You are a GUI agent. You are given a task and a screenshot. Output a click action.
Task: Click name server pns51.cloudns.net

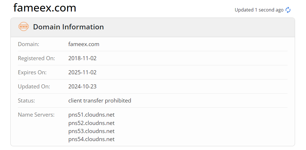coord(91,115)
